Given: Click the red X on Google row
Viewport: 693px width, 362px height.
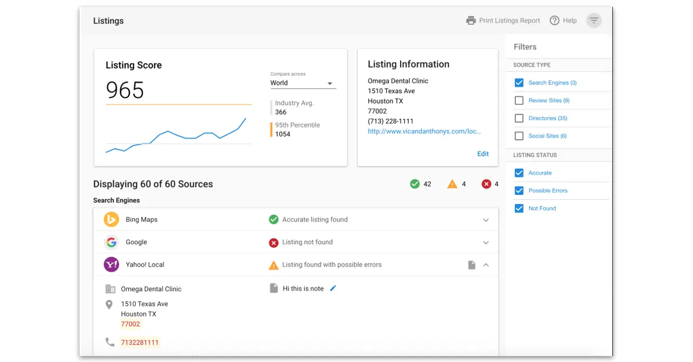Looking at the screenshot, I should pyautogui.click(x=273, y=242).
